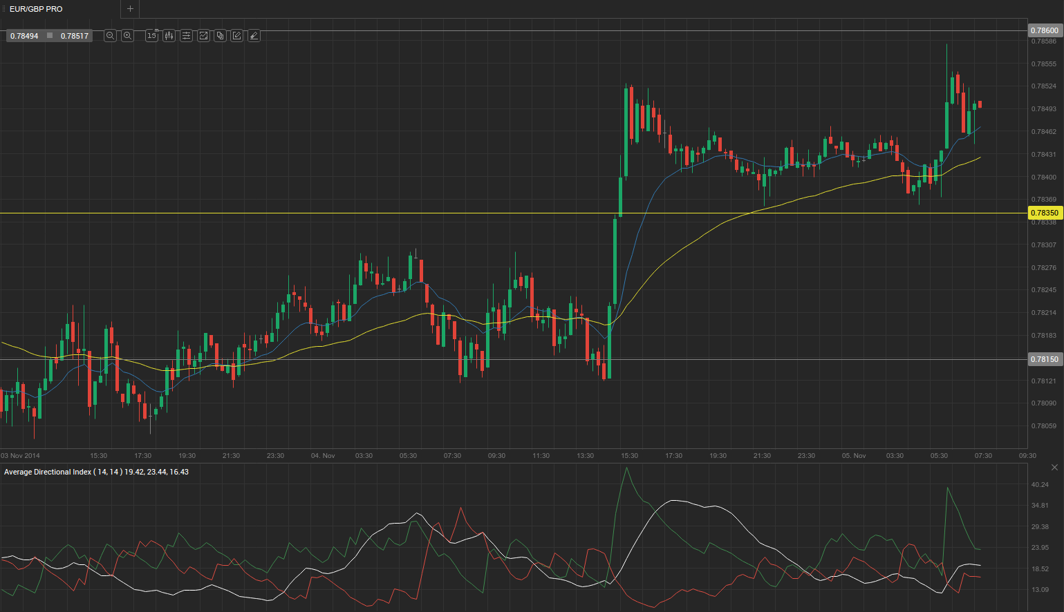Click the tab drag handle dots
This screenshot has width=1064, height=612.
(x=3, y=9)
